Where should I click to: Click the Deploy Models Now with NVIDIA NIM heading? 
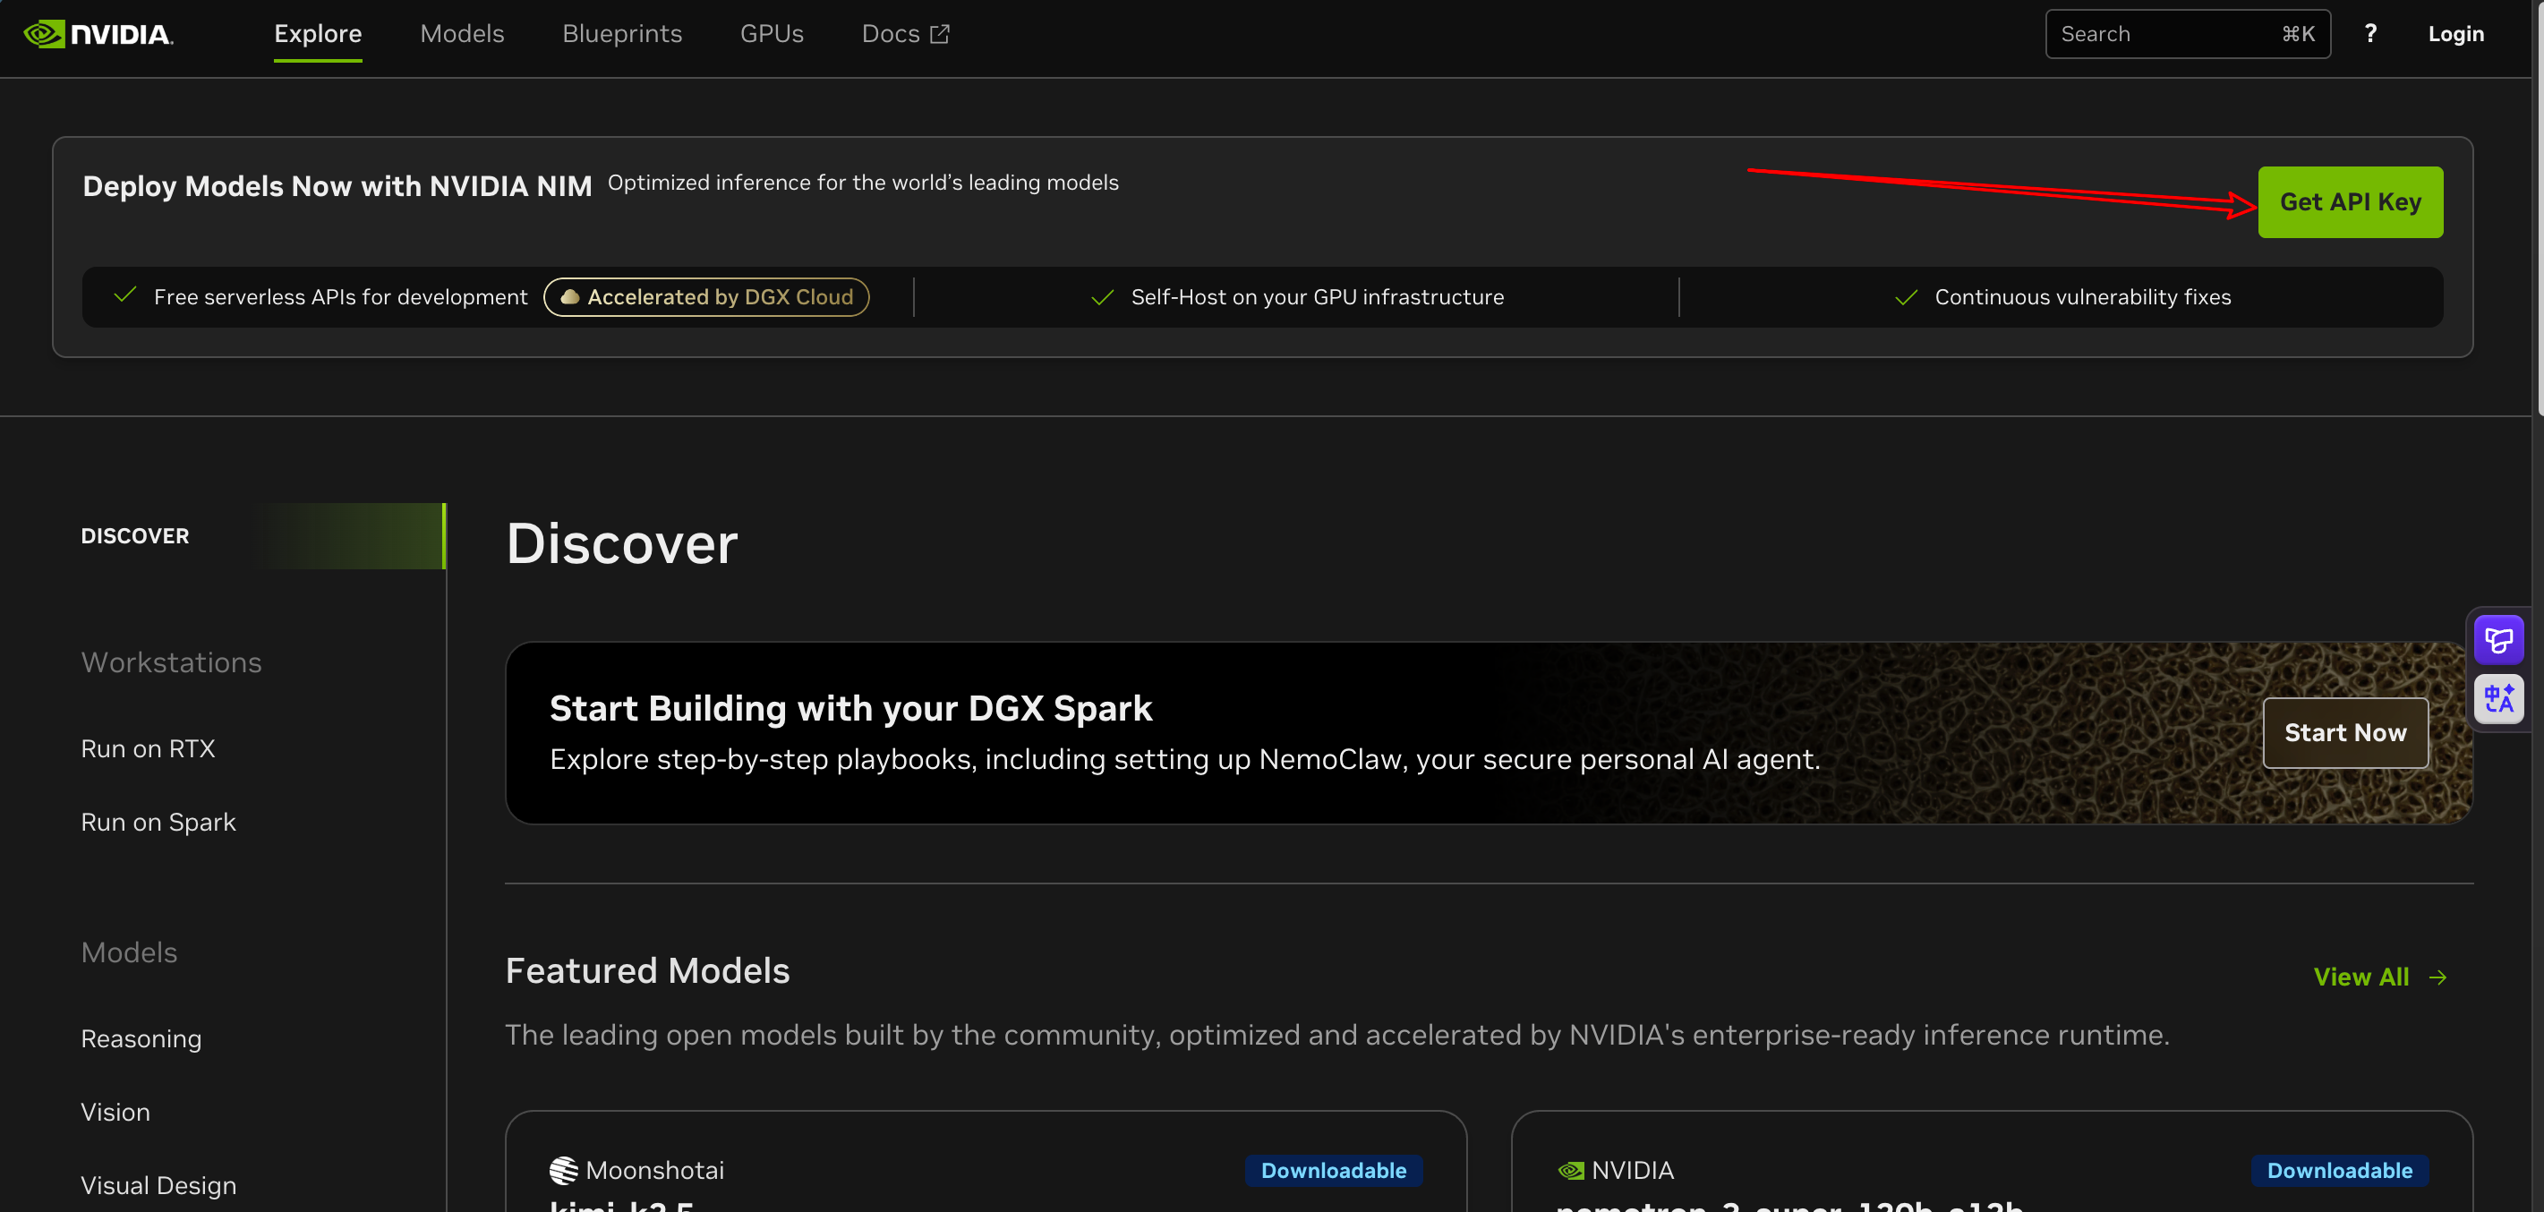pos(337,187)
